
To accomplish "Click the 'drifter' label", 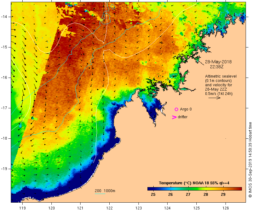I will [182, 117].
